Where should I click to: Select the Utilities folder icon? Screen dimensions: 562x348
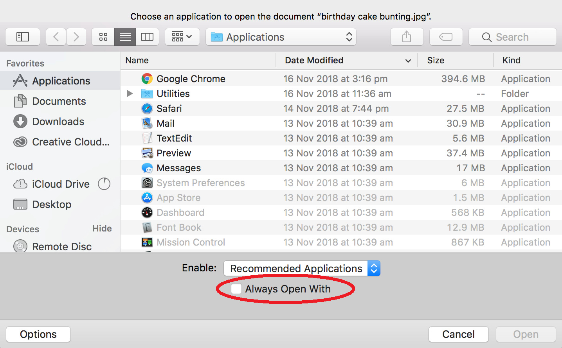pos(147,94)
